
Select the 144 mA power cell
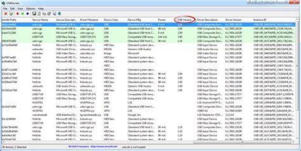pos(162,37)
